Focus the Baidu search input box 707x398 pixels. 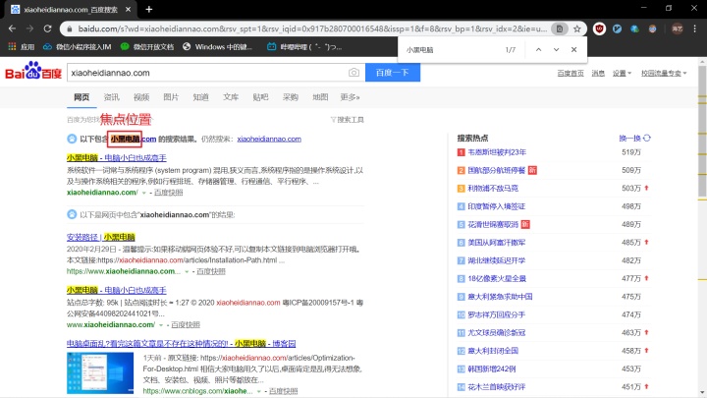tap(207, 73)
